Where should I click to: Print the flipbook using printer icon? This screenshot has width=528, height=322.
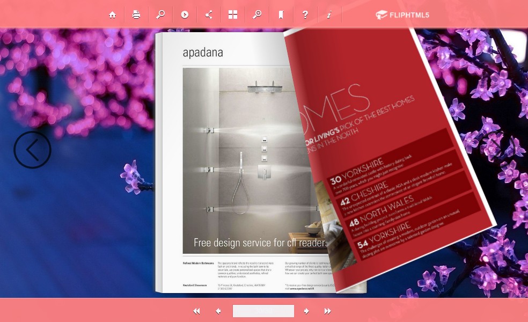[x=136, y=15]
